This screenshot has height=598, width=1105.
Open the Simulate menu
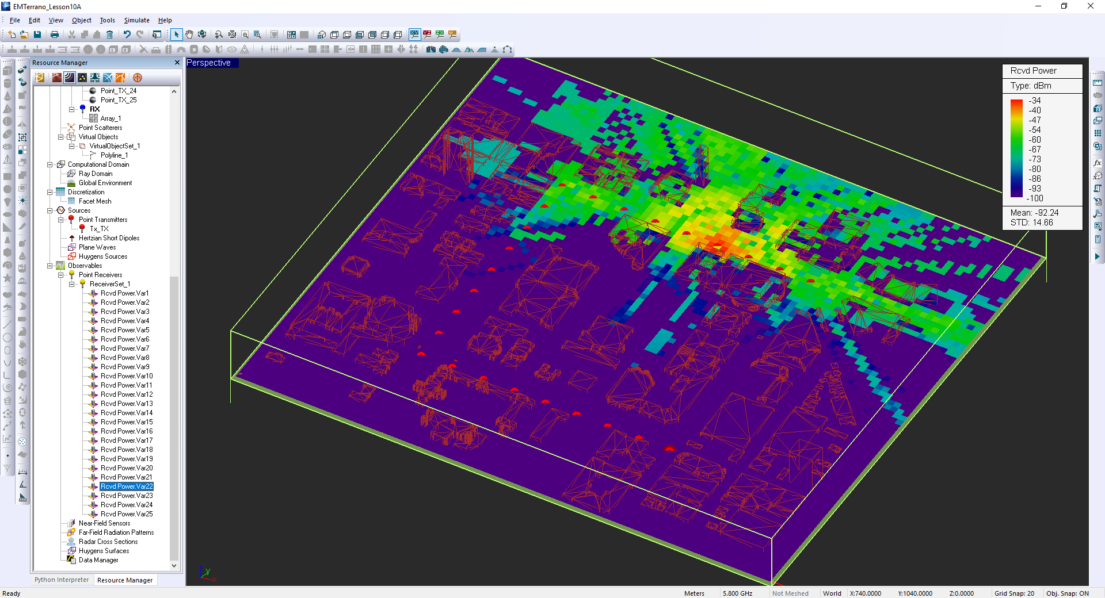[x=136, y=20]
